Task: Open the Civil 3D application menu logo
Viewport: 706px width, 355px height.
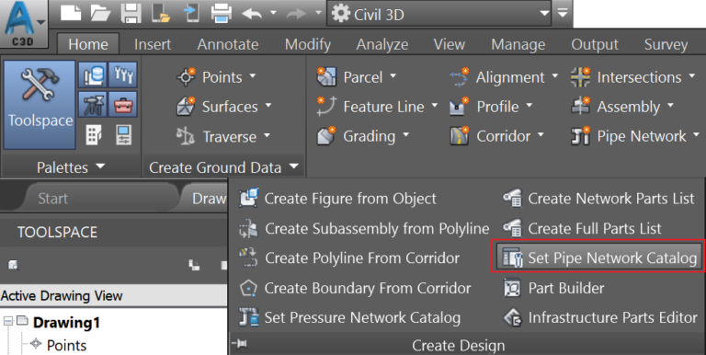Action: [x=23, y=23]
